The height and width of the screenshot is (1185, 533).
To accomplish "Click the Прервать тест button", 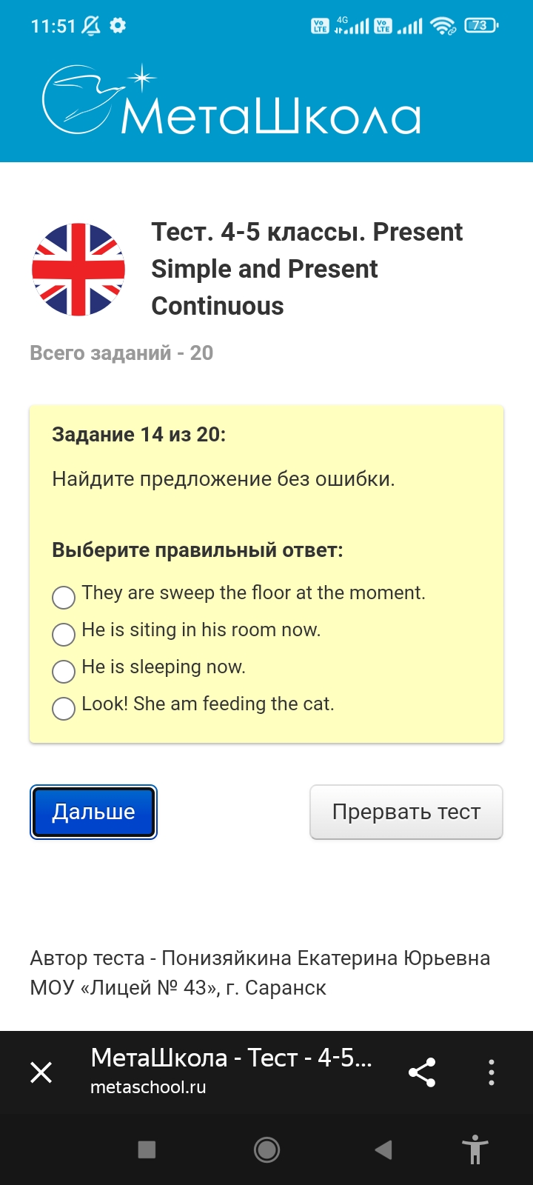I will 406,812.
